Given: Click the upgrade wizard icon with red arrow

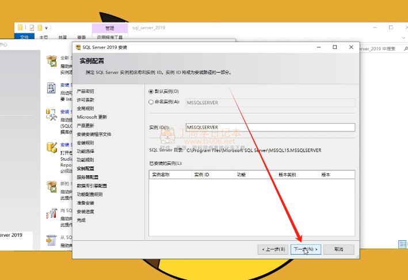Looking at the screenshot, I should [51, 214].
